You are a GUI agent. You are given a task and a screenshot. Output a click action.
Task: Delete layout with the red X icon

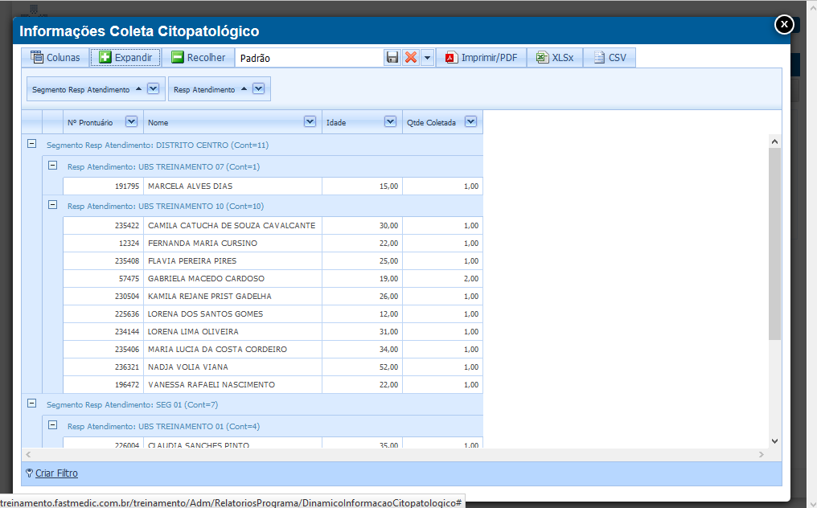(411, 57)
